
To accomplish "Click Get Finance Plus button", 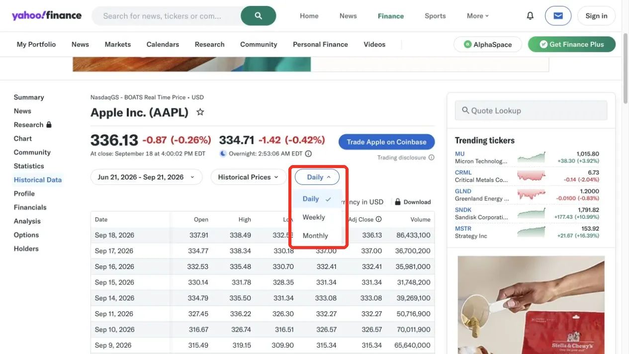I will click(572, 44).
